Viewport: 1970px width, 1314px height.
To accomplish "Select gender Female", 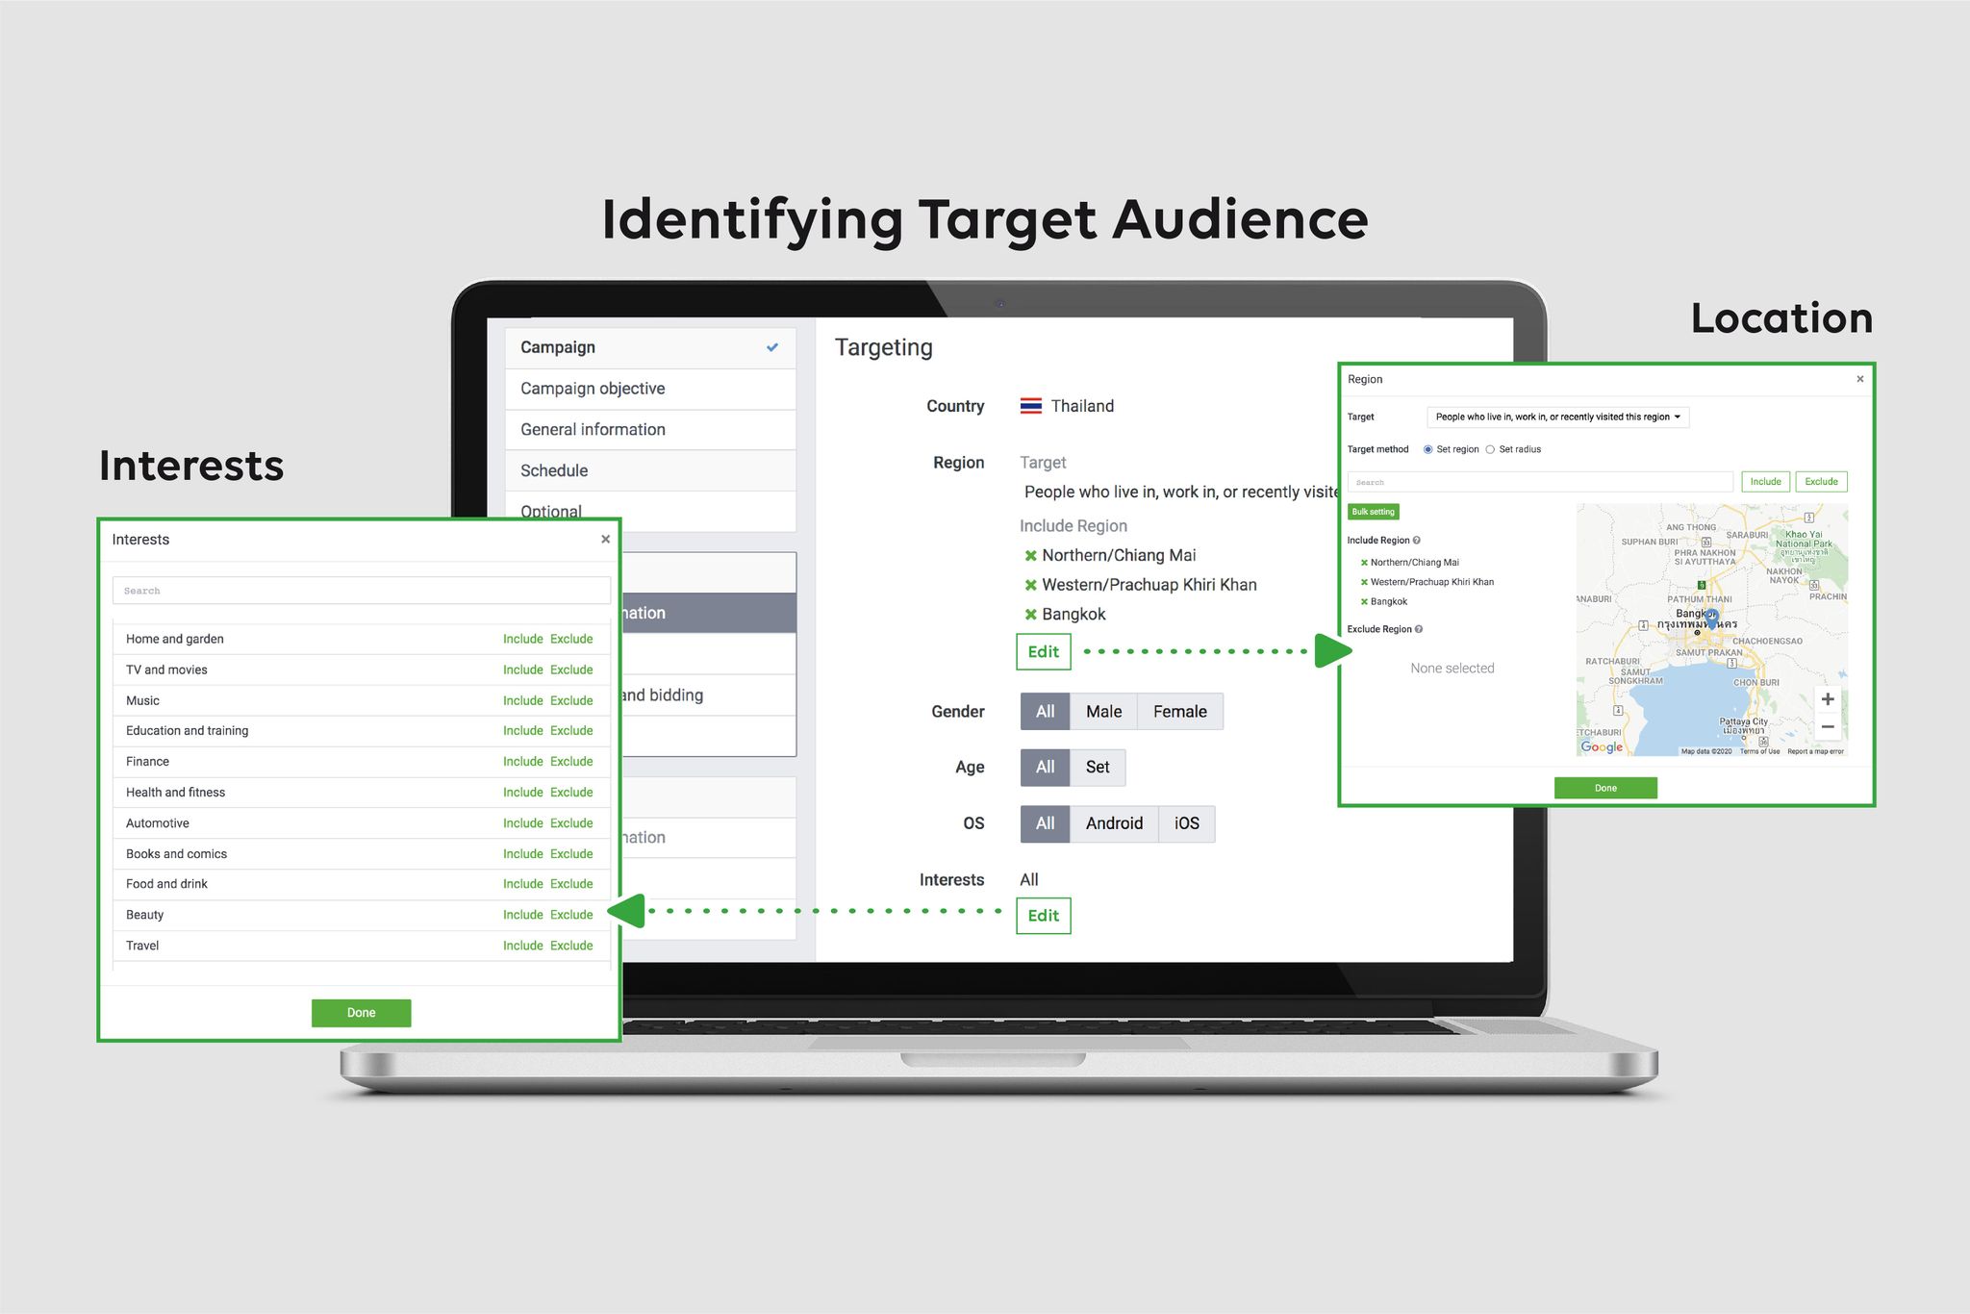I will coord(1180,712).
